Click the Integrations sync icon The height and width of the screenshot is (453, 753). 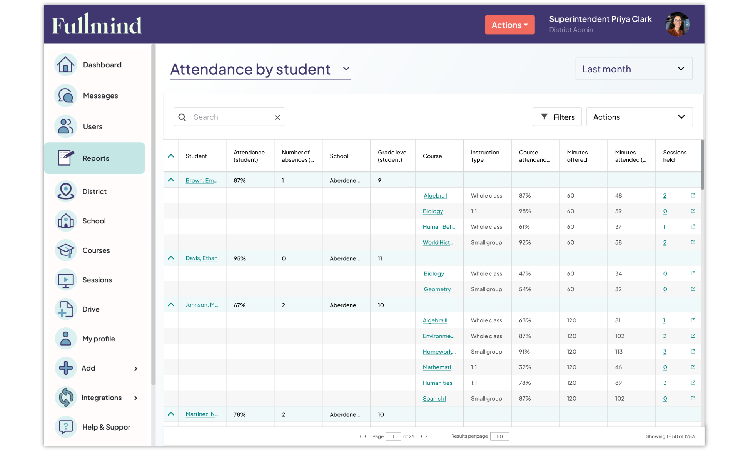tap(66, 398)
